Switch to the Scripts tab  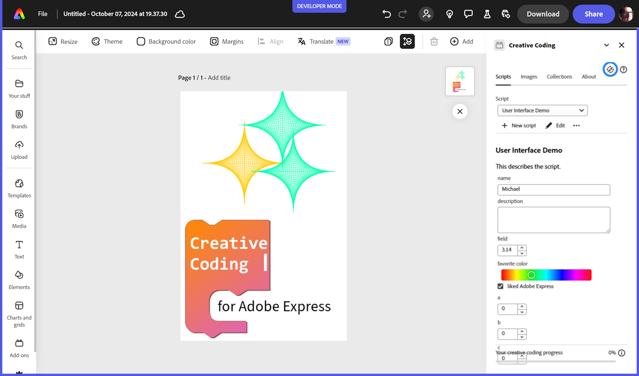pos(503,77)
